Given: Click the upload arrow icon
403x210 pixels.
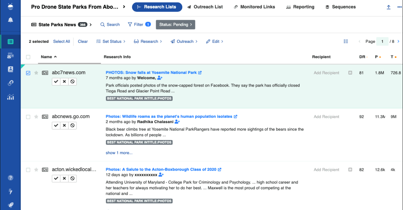Looking at the screenshot, I should (x=389, y=7).
